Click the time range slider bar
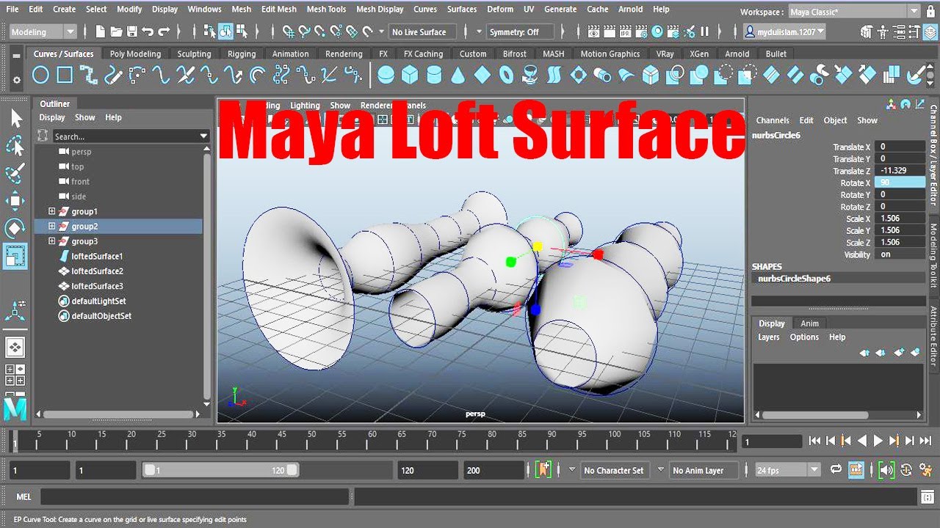The width and height of the screenshot is (940, 528). (x=221, y=470)
